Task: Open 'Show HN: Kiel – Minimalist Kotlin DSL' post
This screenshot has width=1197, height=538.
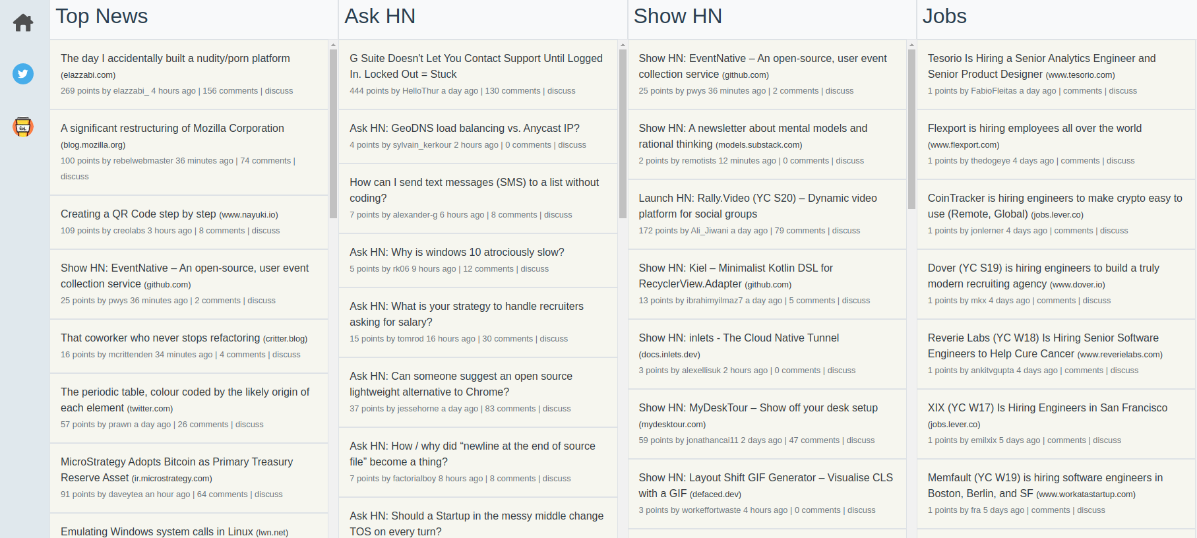Action: 735,276
